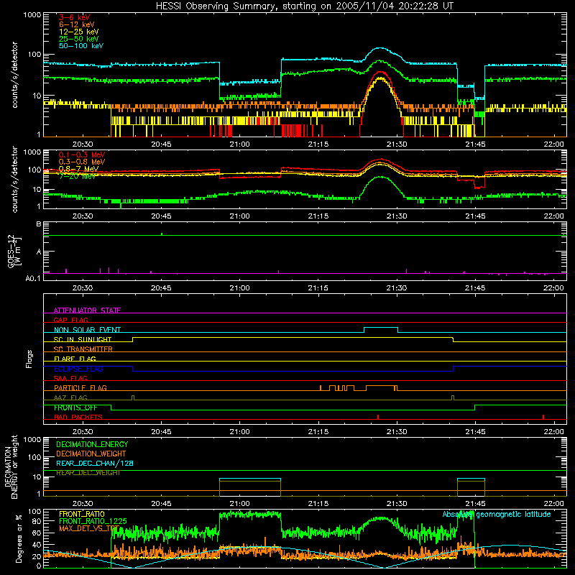Click the 20:45 label beneath the decimation panel
The height and width of the screenshot is (575, 575).
click(x=161, y=504)
